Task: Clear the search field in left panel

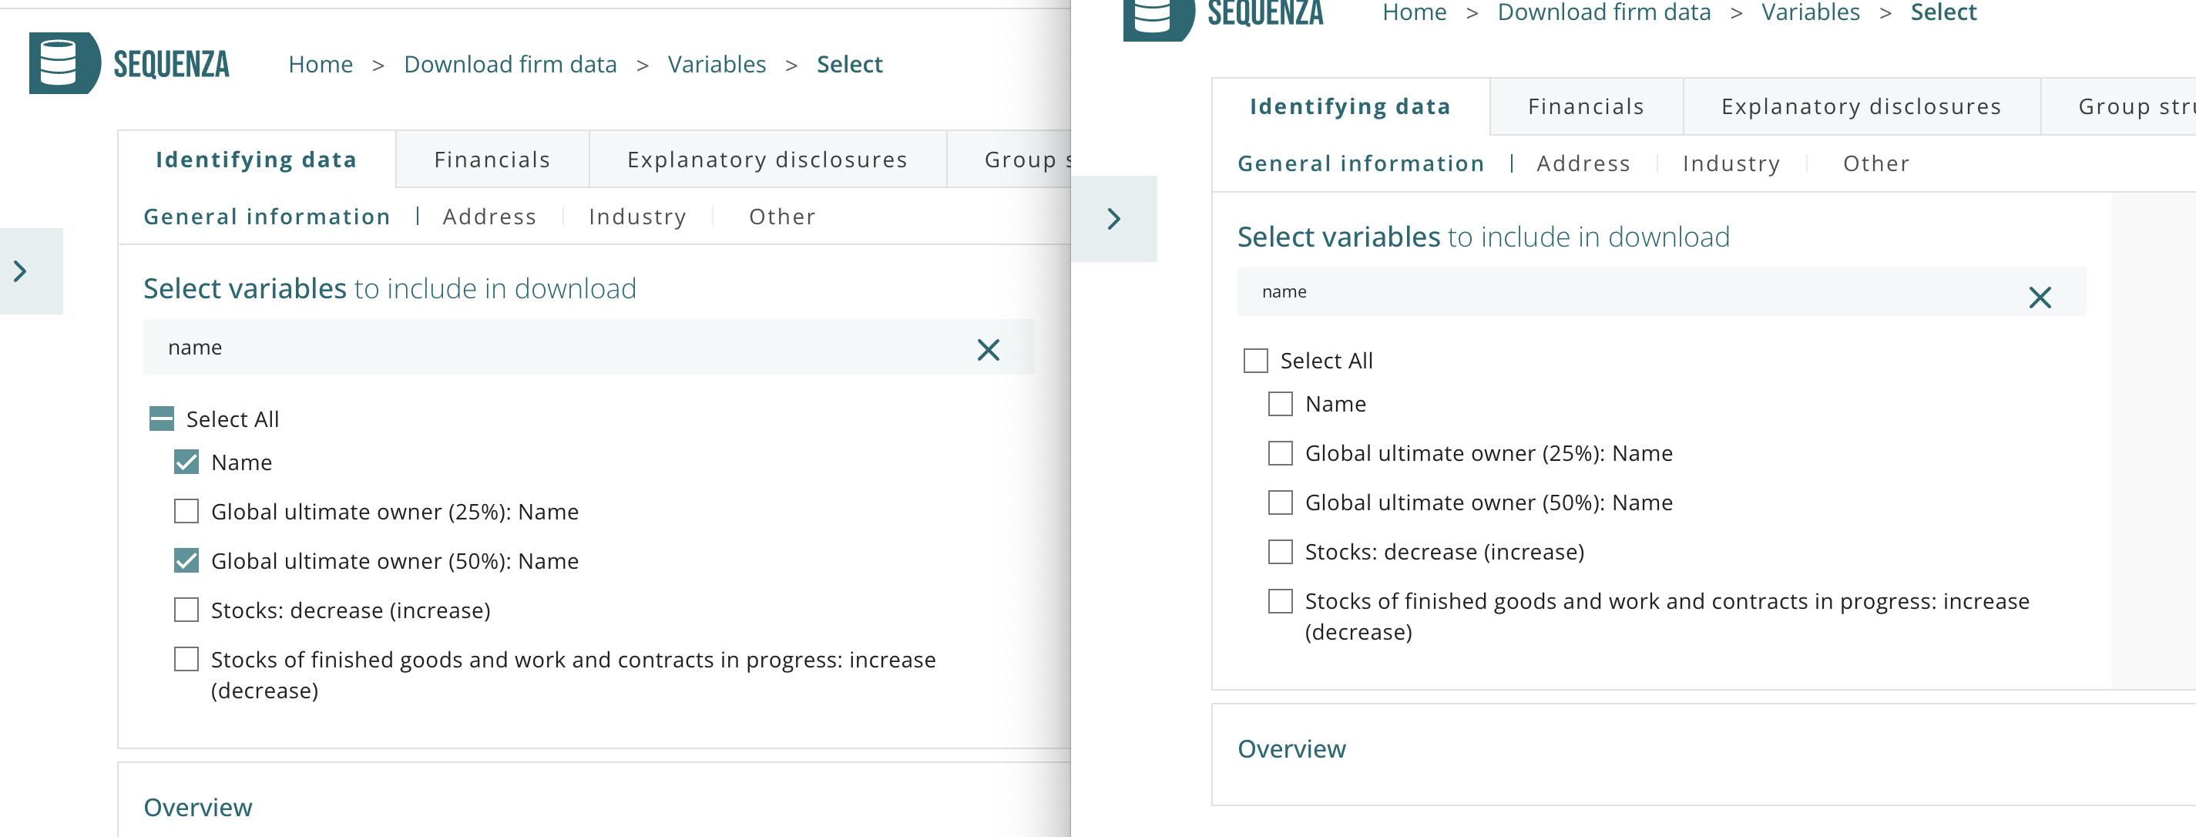Action: pos(987,349)
